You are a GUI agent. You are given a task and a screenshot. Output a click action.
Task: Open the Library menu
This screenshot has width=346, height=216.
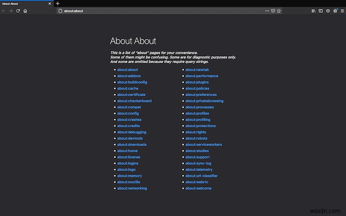[313, 11]
